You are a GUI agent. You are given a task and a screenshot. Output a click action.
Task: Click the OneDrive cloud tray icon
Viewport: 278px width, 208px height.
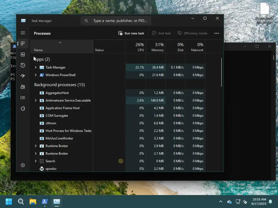click(229, 201)
